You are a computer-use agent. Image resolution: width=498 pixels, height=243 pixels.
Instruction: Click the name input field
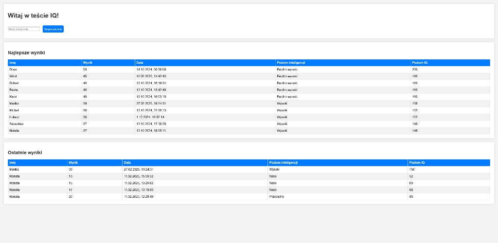point(24,29)
